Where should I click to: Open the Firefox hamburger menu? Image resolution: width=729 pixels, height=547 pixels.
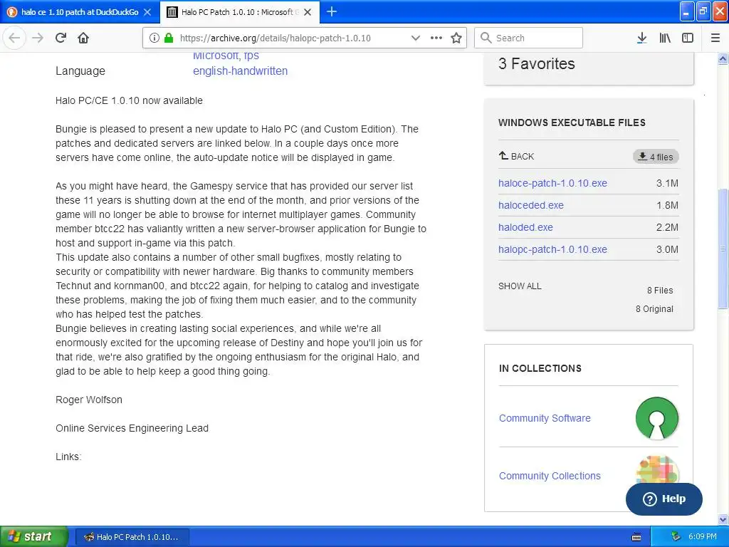pos(715,38)
